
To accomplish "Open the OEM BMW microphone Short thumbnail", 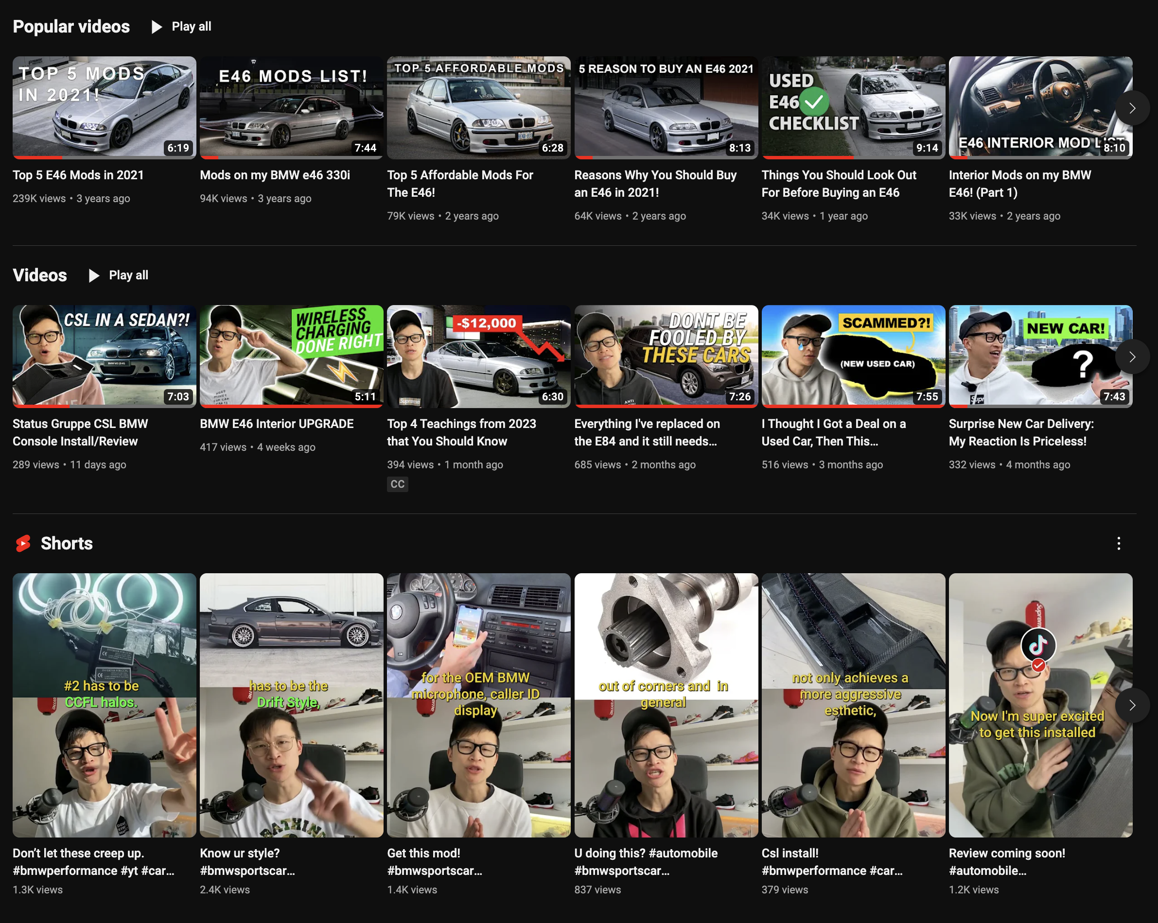I will pos(478,705).
